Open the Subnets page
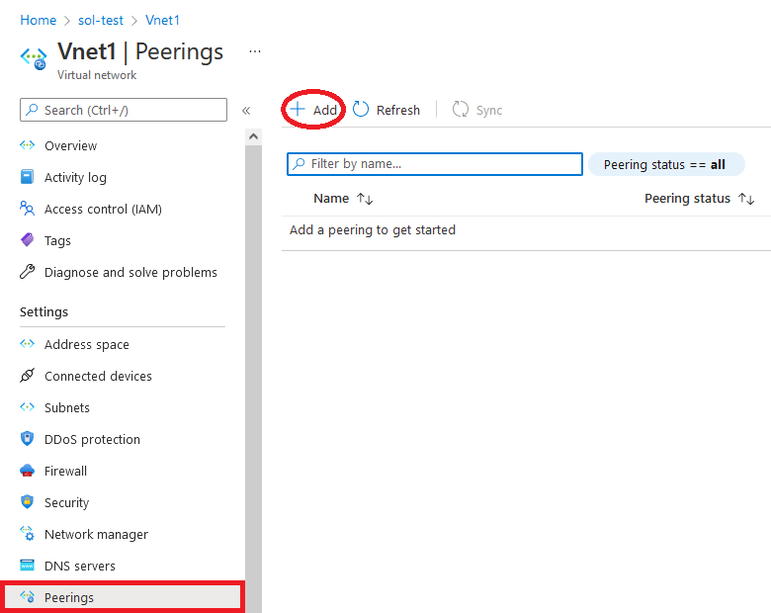This screenshot has width=771, height=613. click(x=67, y=408)
